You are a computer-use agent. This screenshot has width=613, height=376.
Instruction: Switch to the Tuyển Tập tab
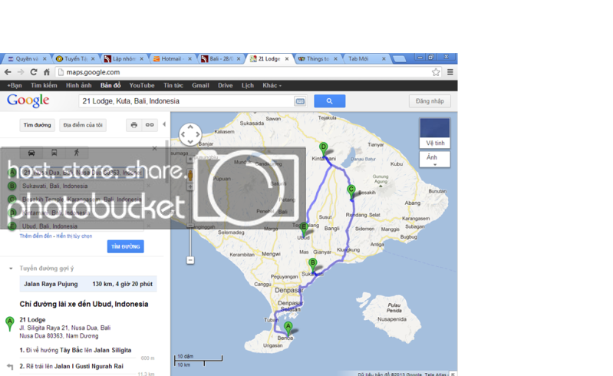pos(74,58)
